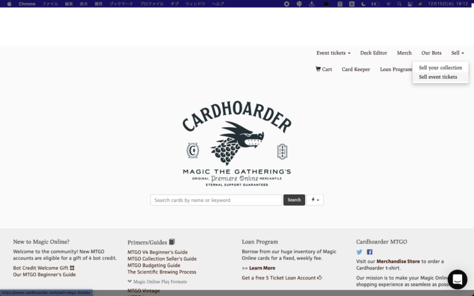Viewport: 474px width, 296px height.
Task: Toggle Do Not Disturb moon icon
Action: click(363, 4)
